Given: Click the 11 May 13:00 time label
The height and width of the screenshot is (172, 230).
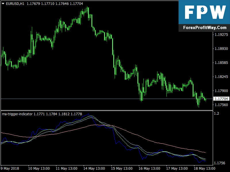Looking at the screenshot, I should pos(66,169).
